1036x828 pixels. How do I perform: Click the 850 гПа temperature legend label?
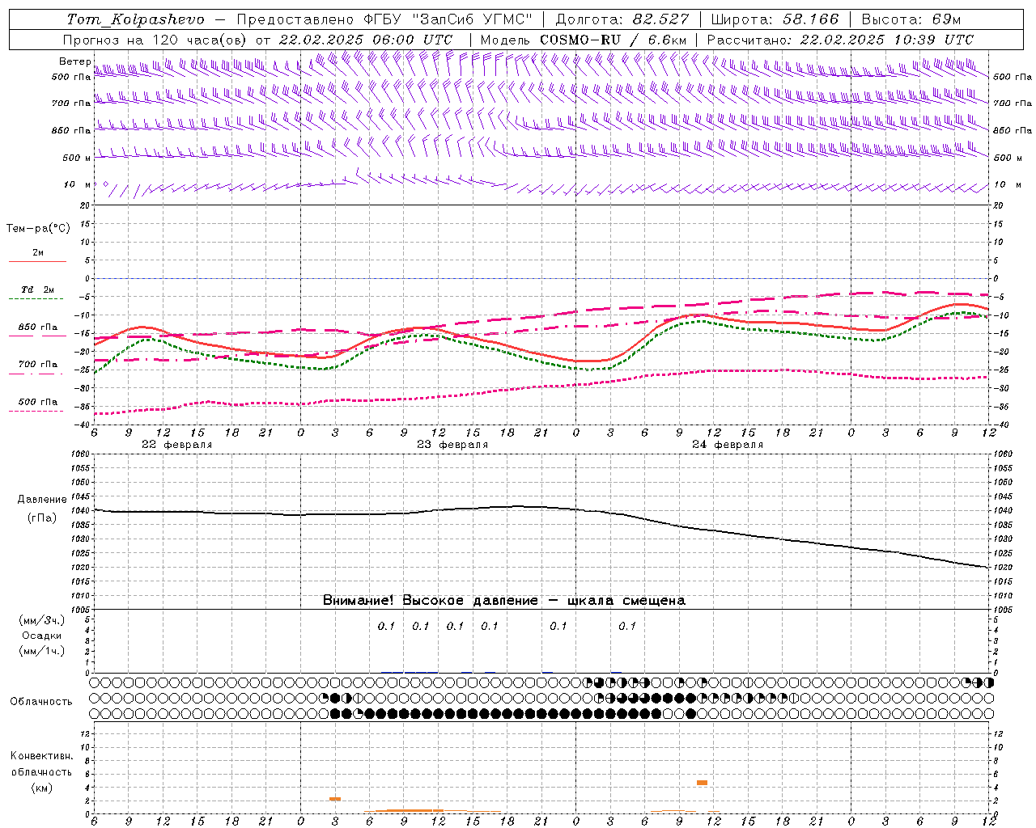click(x=38, y=327)
